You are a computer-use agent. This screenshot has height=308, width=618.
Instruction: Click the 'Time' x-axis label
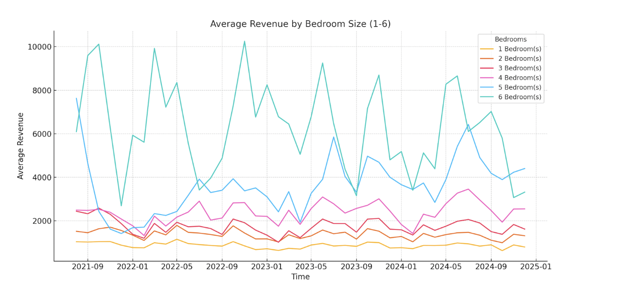click(x=300, y=277)
